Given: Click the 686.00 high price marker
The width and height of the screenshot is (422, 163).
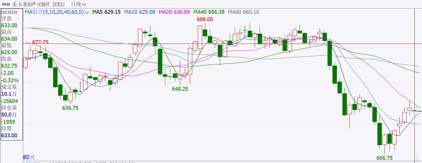Looking at the screenshot, I should [205, 19].
